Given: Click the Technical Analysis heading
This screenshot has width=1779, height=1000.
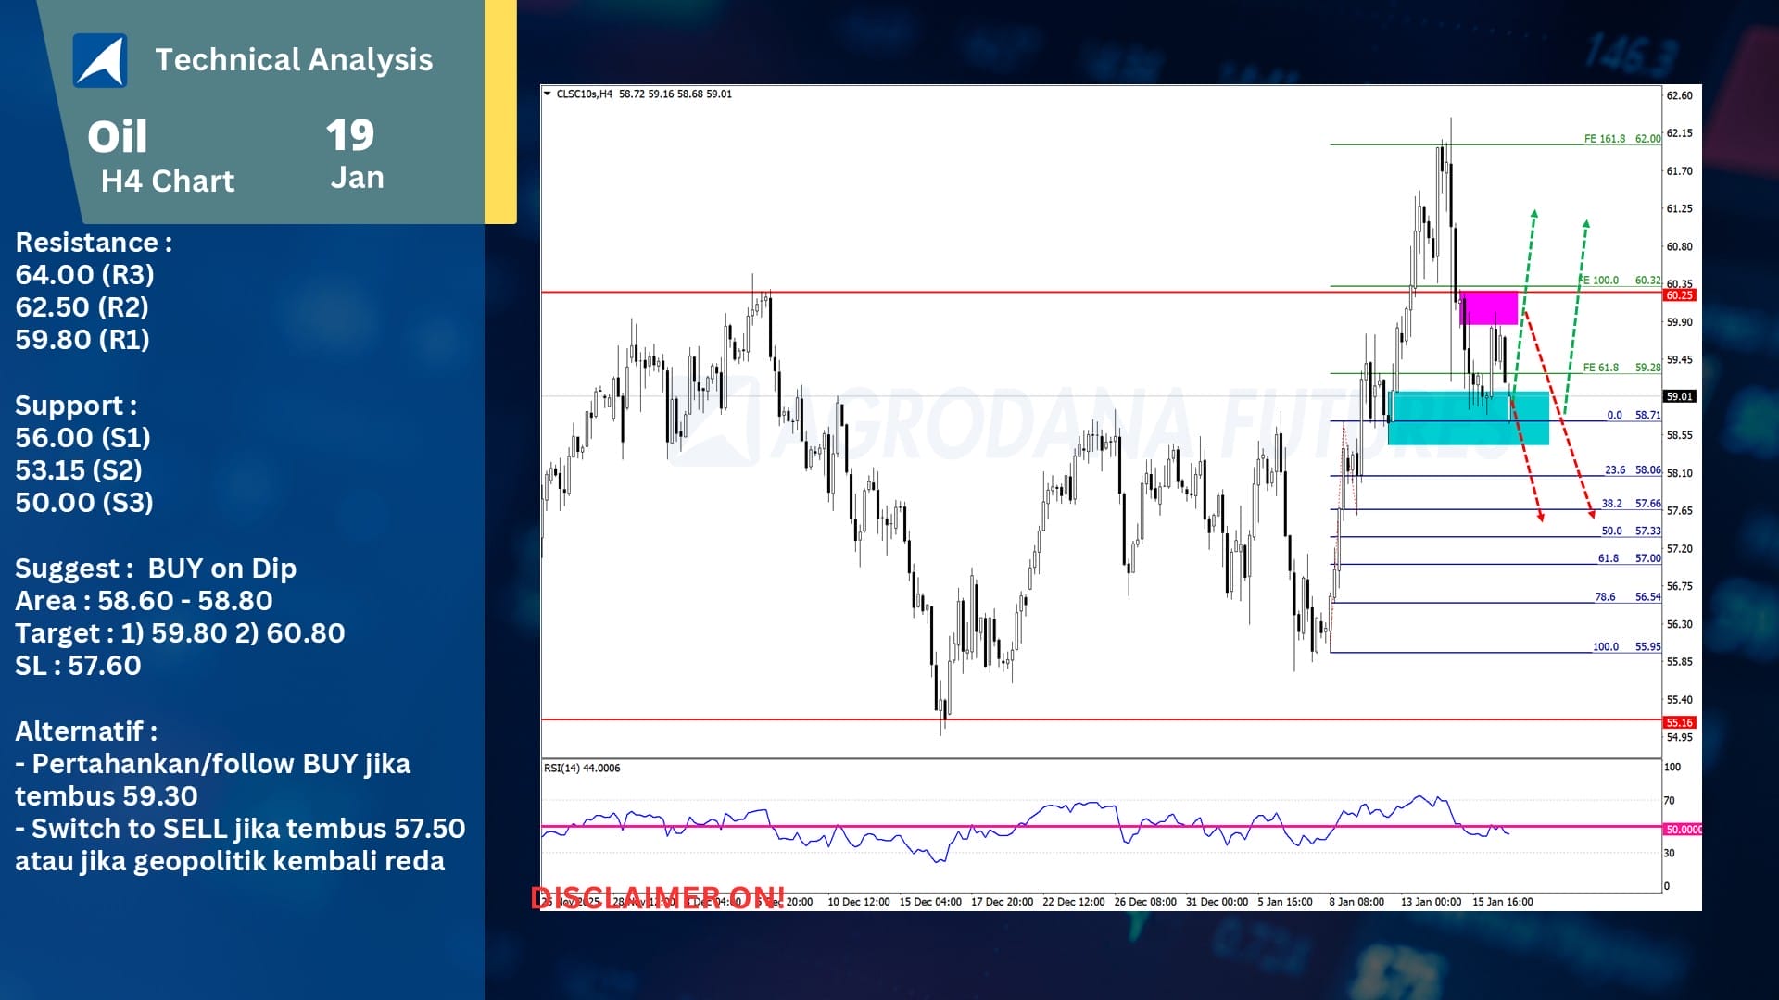Looking at the screenshot, I should (x=294, y=60).
